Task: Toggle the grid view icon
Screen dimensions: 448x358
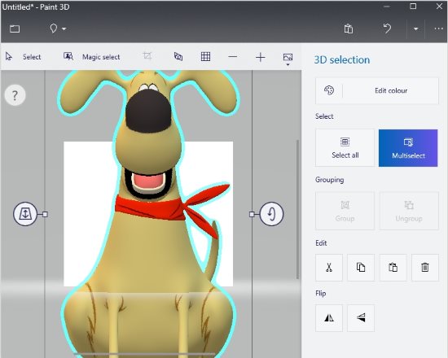Action: [x=205, y=56]
